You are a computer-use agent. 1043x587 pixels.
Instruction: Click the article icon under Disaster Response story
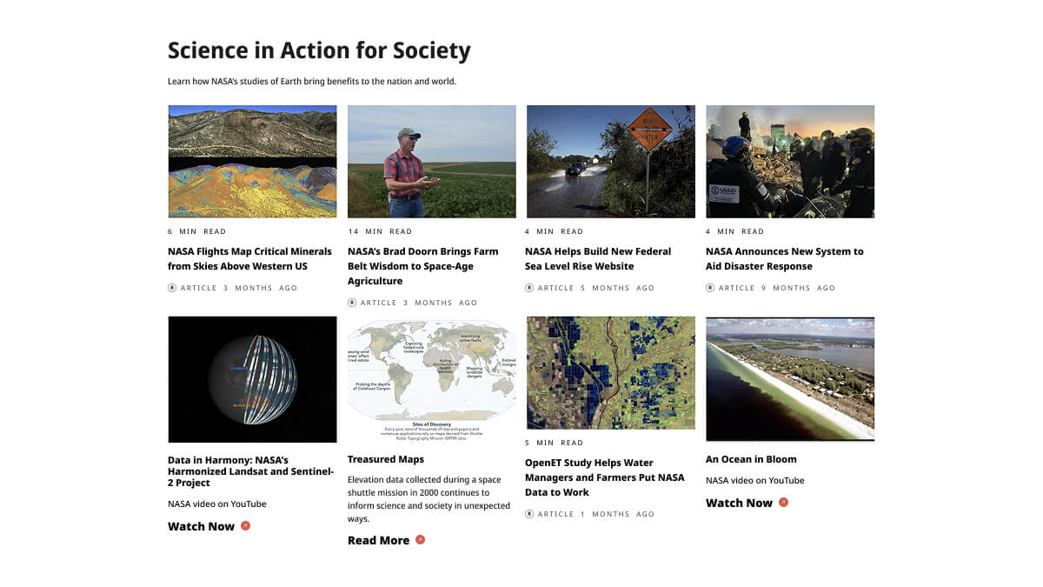(x=710, y=288)
